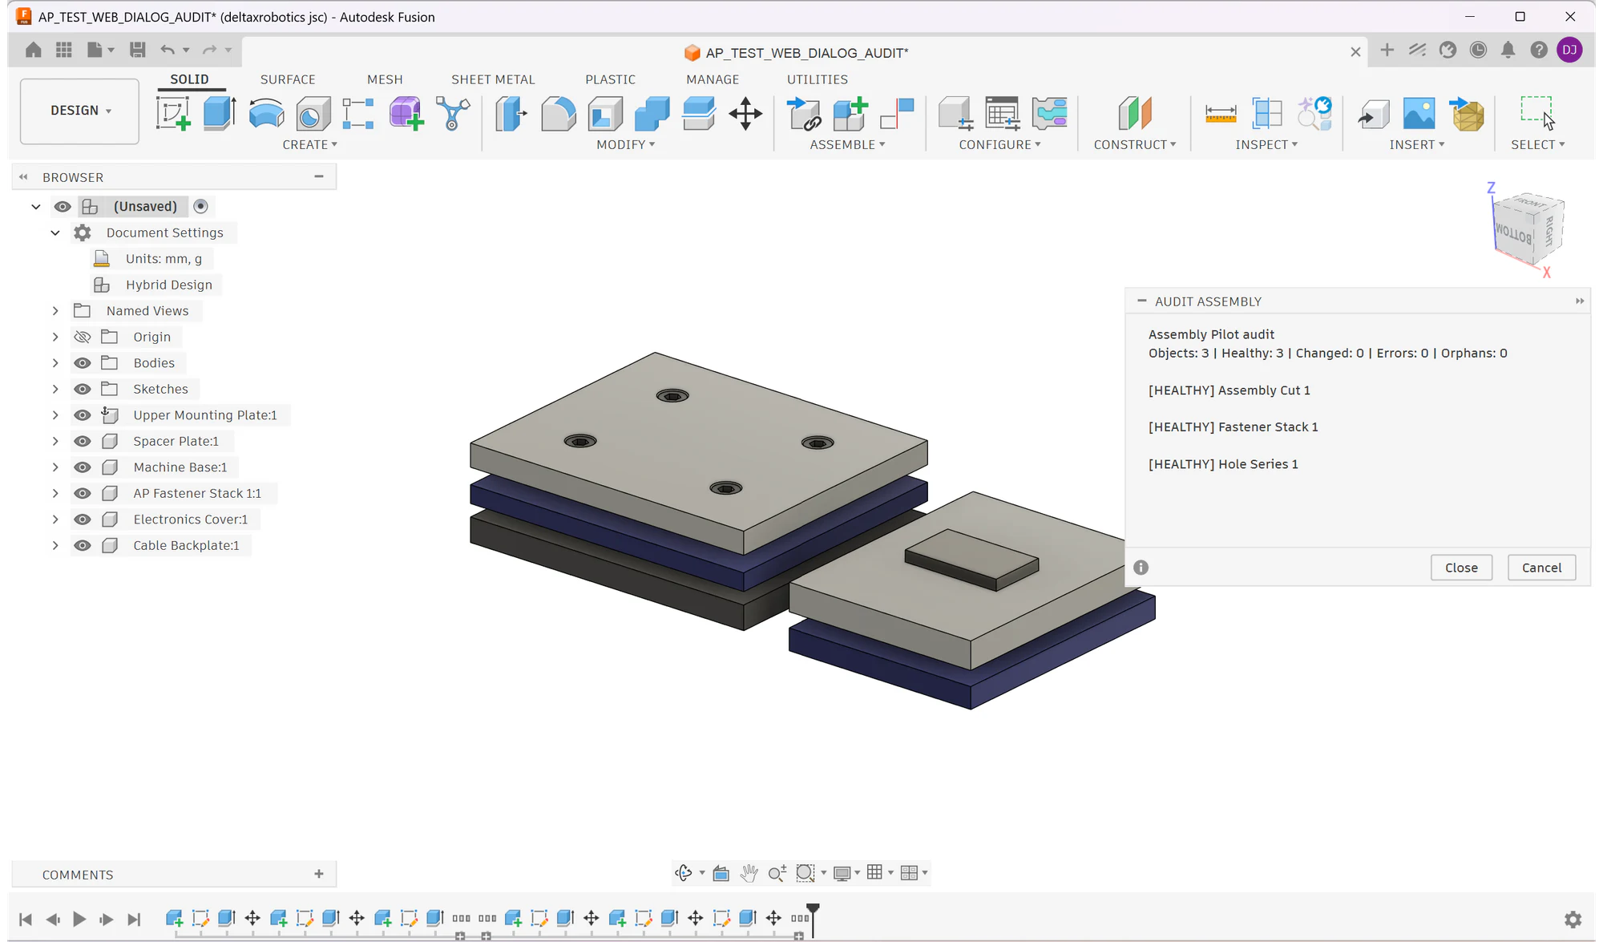
Task: Hide Spacer Plate:1 component
Action: pyautogui.click(x=82, y=441)
